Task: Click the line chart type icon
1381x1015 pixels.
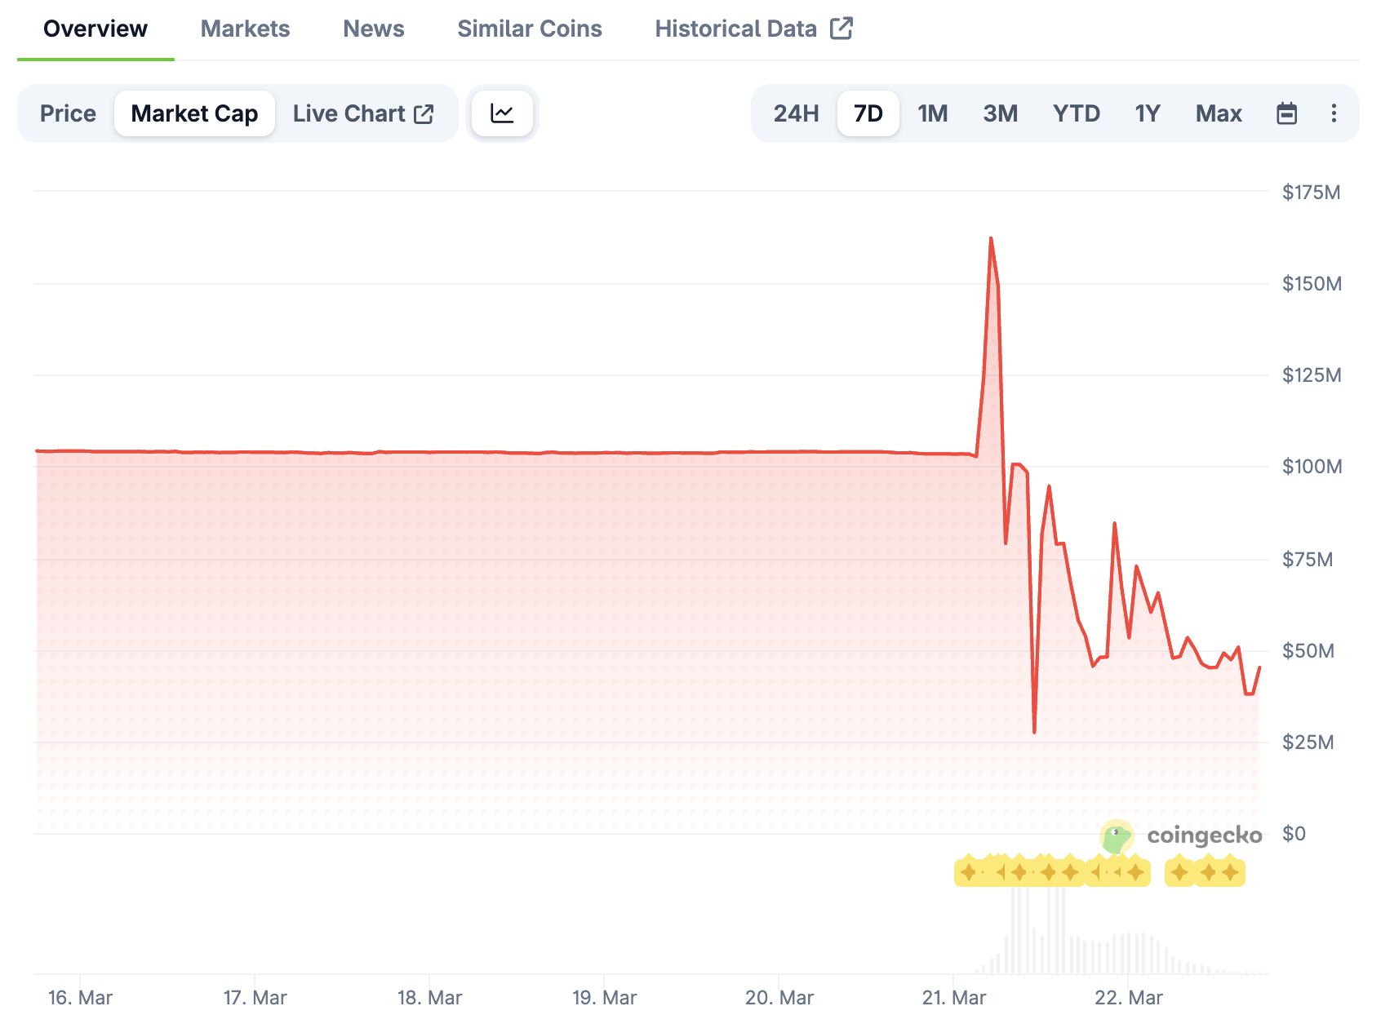Action: [x=502, y=113]
